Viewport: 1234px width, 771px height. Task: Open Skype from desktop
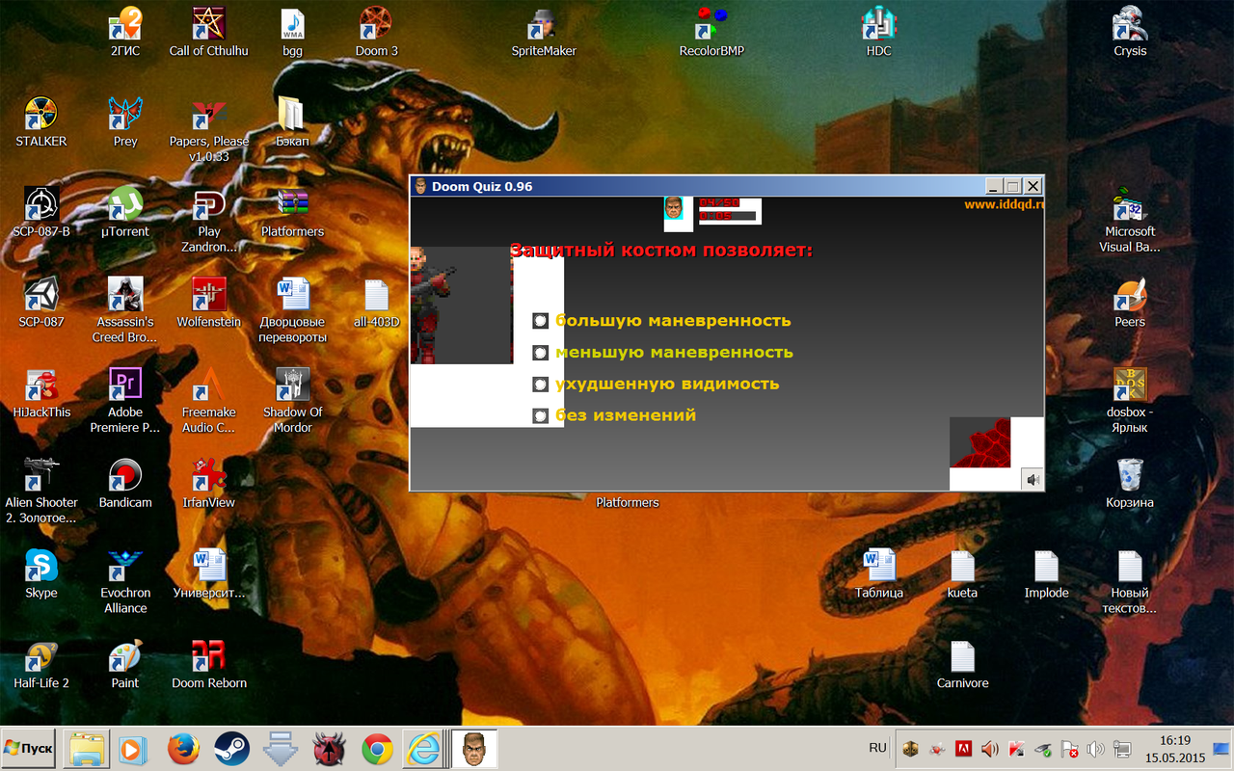pos(41,574)
